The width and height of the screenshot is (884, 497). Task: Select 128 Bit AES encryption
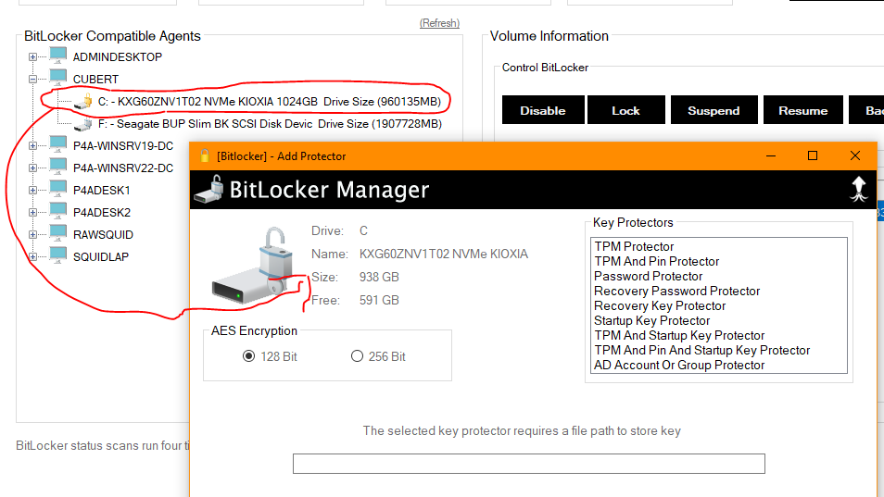coord(248,356)
